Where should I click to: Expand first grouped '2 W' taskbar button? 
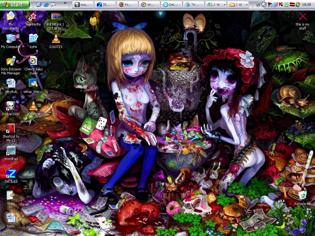pos(216,5)
